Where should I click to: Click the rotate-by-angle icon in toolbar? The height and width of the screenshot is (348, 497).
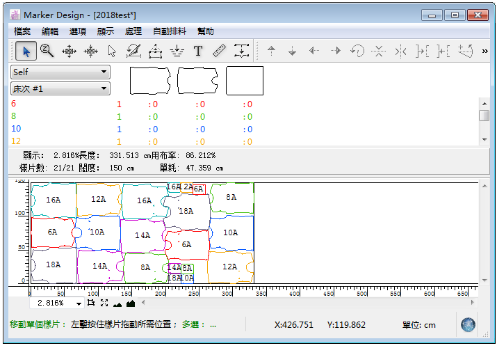click(x=465, y=51)
